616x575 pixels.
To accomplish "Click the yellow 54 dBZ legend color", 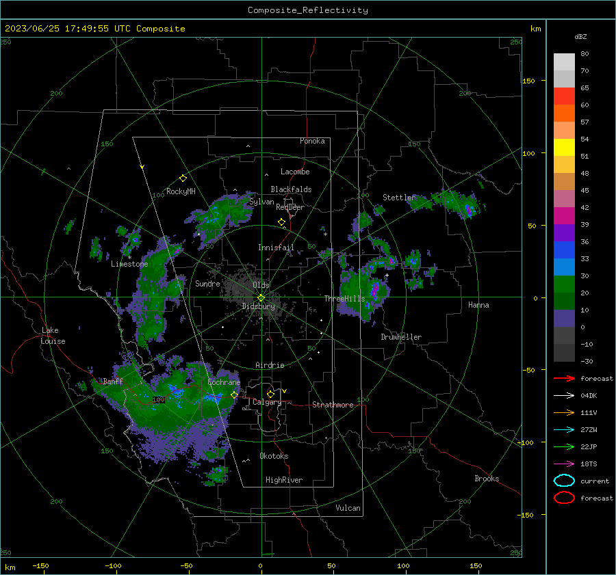I will tap(564, 147).
